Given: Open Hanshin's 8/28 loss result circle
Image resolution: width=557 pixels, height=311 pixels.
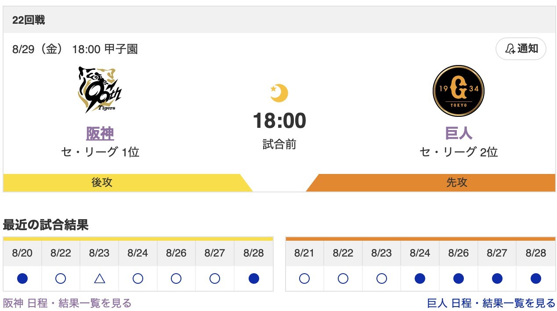Looking at the screenshot, I should 253,278.
